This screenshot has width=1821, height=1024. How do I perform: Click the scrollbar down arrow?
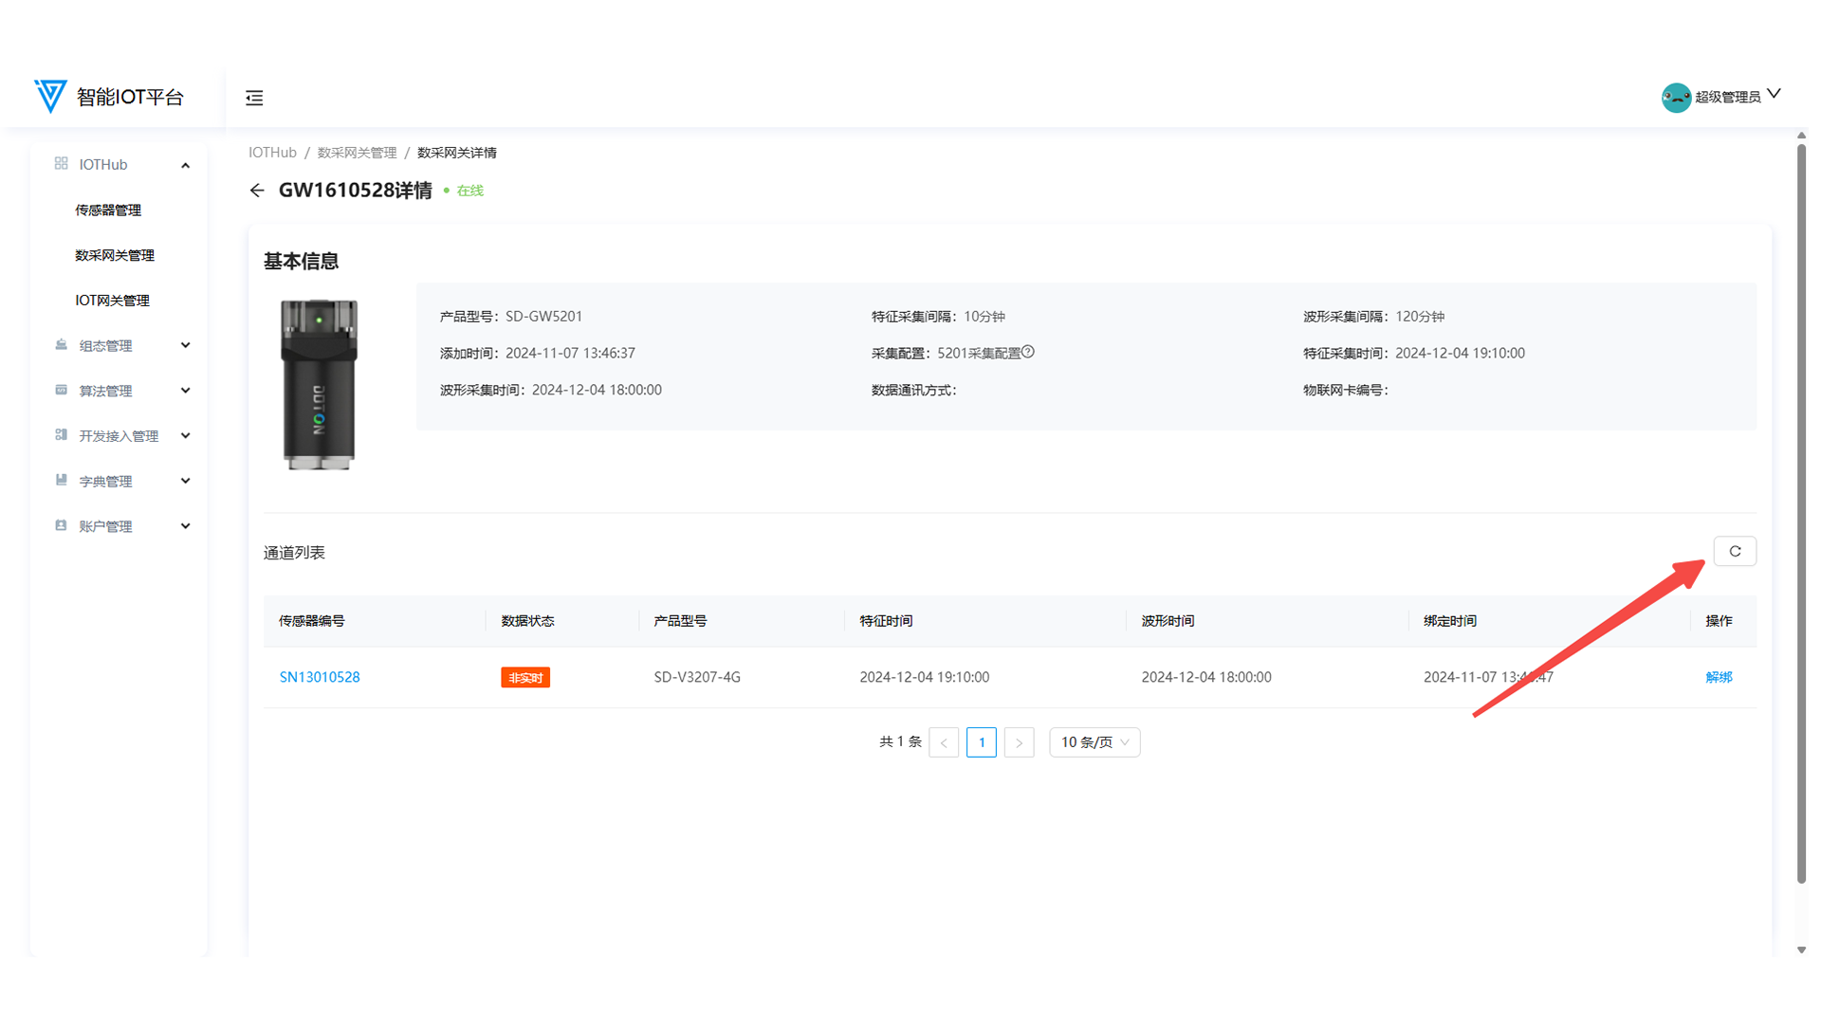1801,949
